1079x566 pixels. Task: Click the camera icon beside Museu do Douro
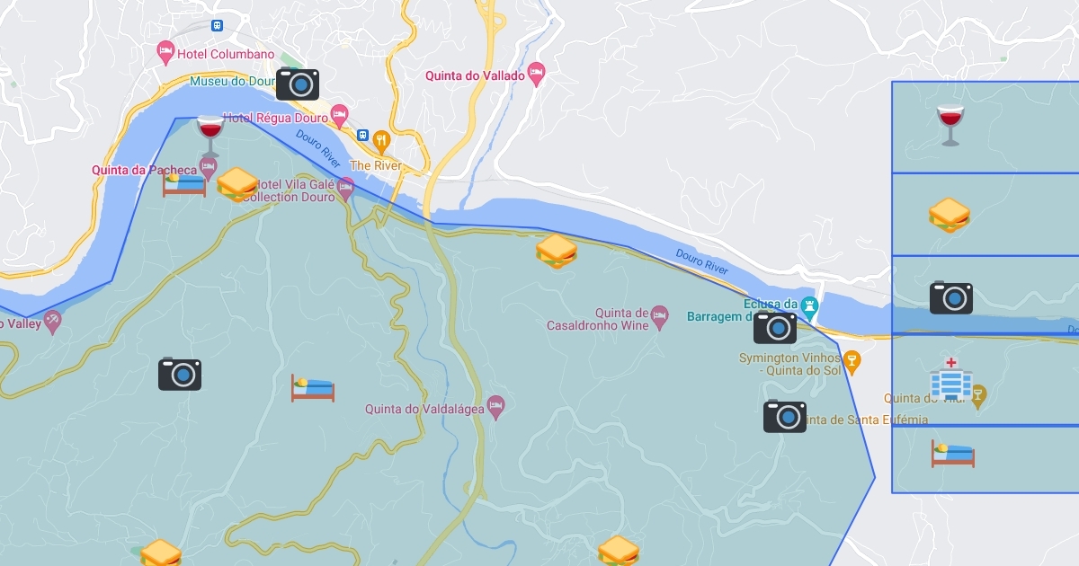point(298,84)
